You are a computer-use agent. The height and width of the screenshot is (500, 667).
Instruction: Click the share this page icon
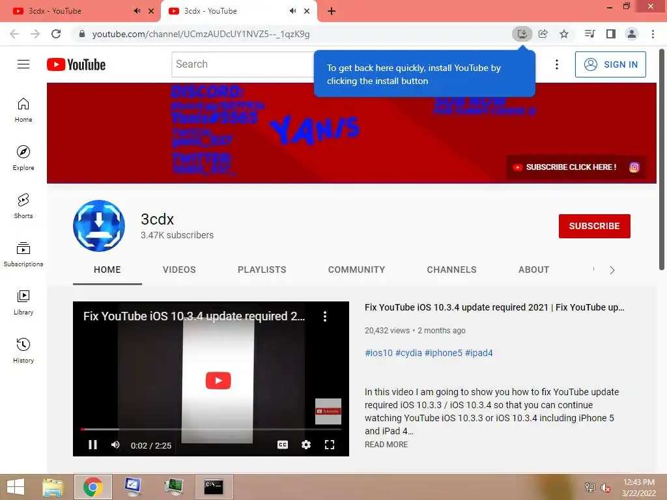(x=543, y=34)
